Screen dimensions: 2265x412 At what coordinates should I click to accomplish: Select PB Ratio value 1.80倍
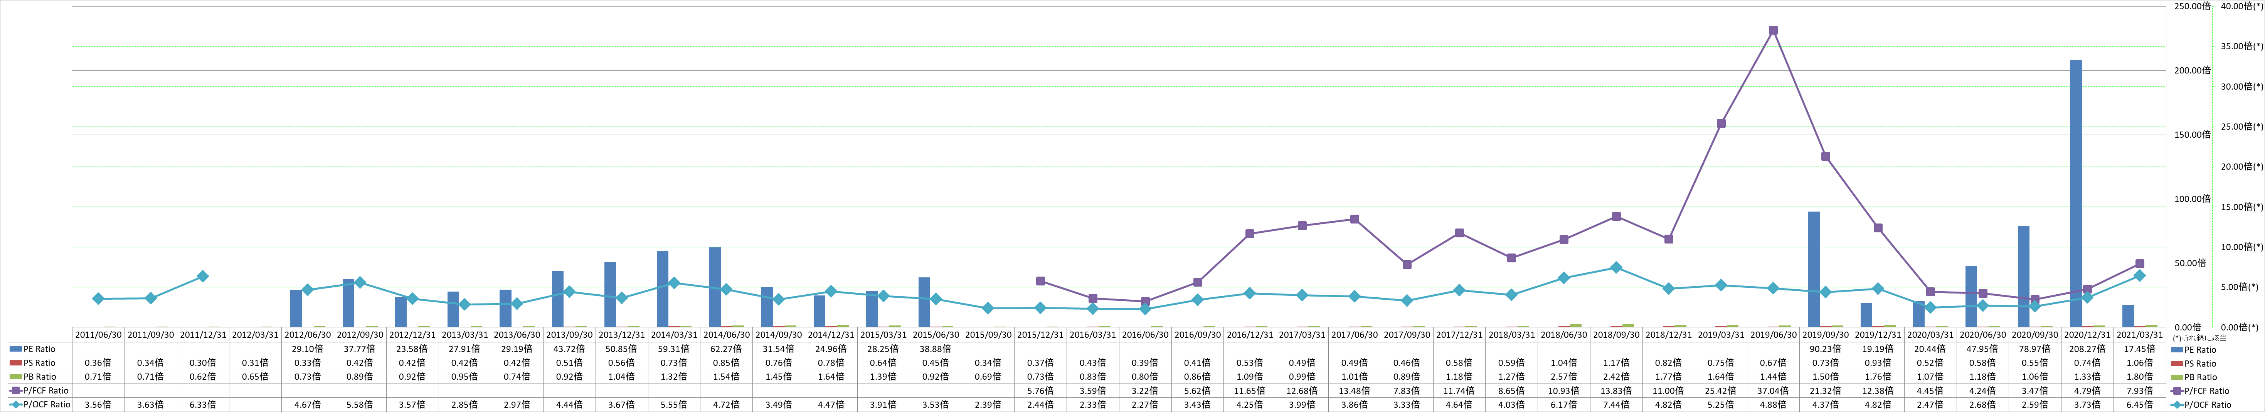coord(2140,377)
